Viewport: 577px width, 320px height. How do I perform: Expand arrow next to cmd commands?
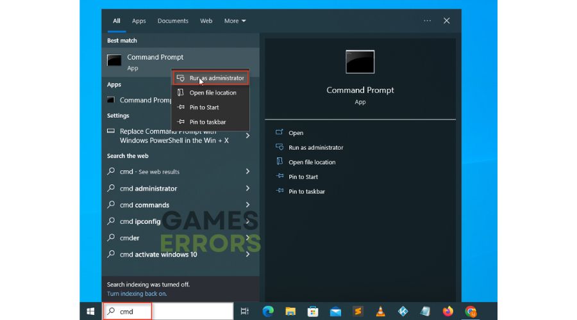click(247, 205)
